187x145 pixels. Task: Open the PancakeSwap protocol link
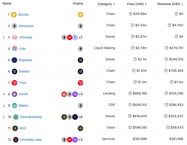pyautogui.click(x=31, y=117)
